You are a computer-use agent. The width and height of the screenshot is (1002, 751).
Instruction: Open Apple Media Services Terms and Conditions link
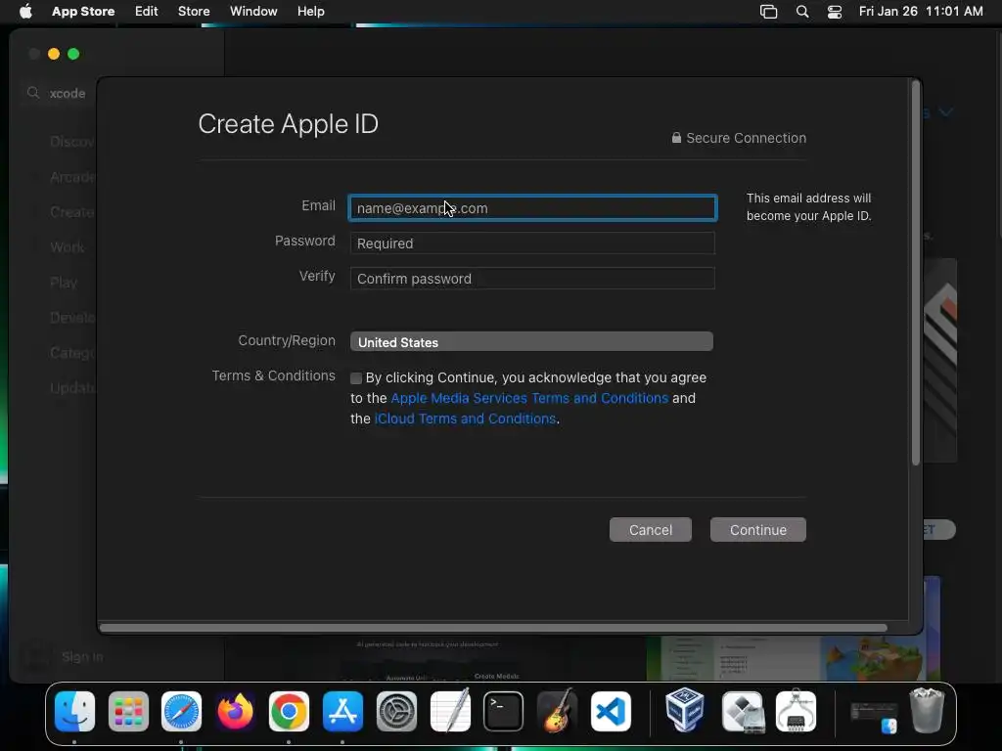coord(529,399)
